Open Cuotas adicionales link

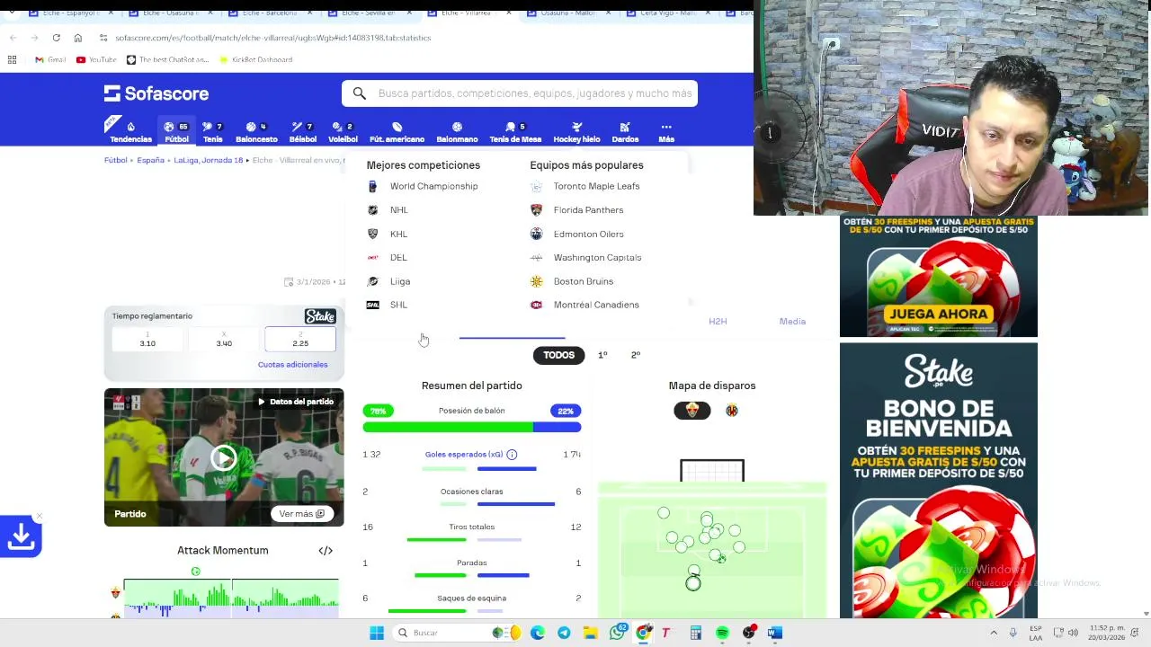point(292,365)
